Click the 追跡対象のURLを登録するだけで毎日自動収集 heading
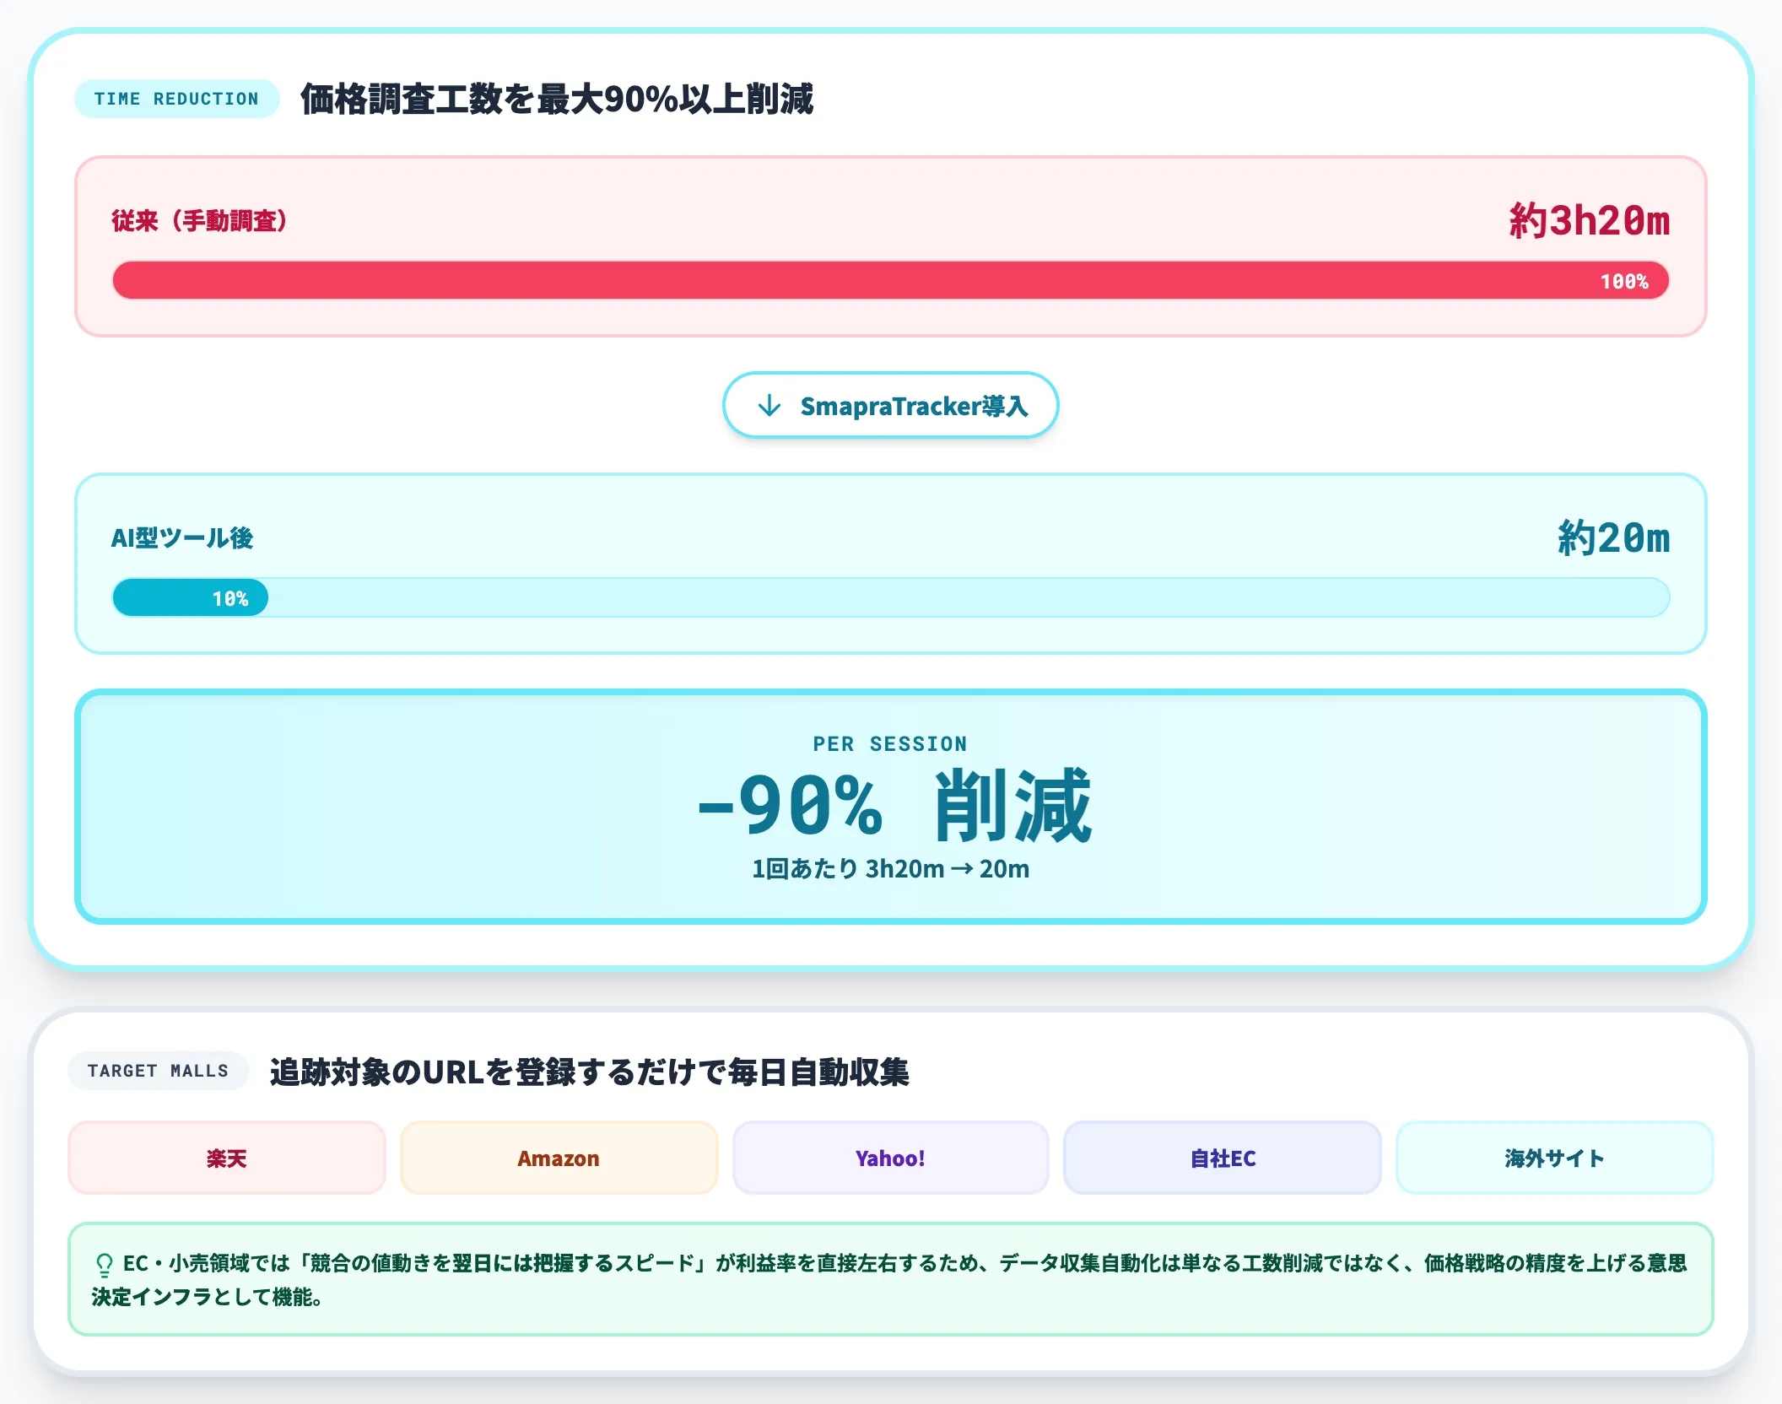The image size is (1782, 1404). click(589, 1072)
